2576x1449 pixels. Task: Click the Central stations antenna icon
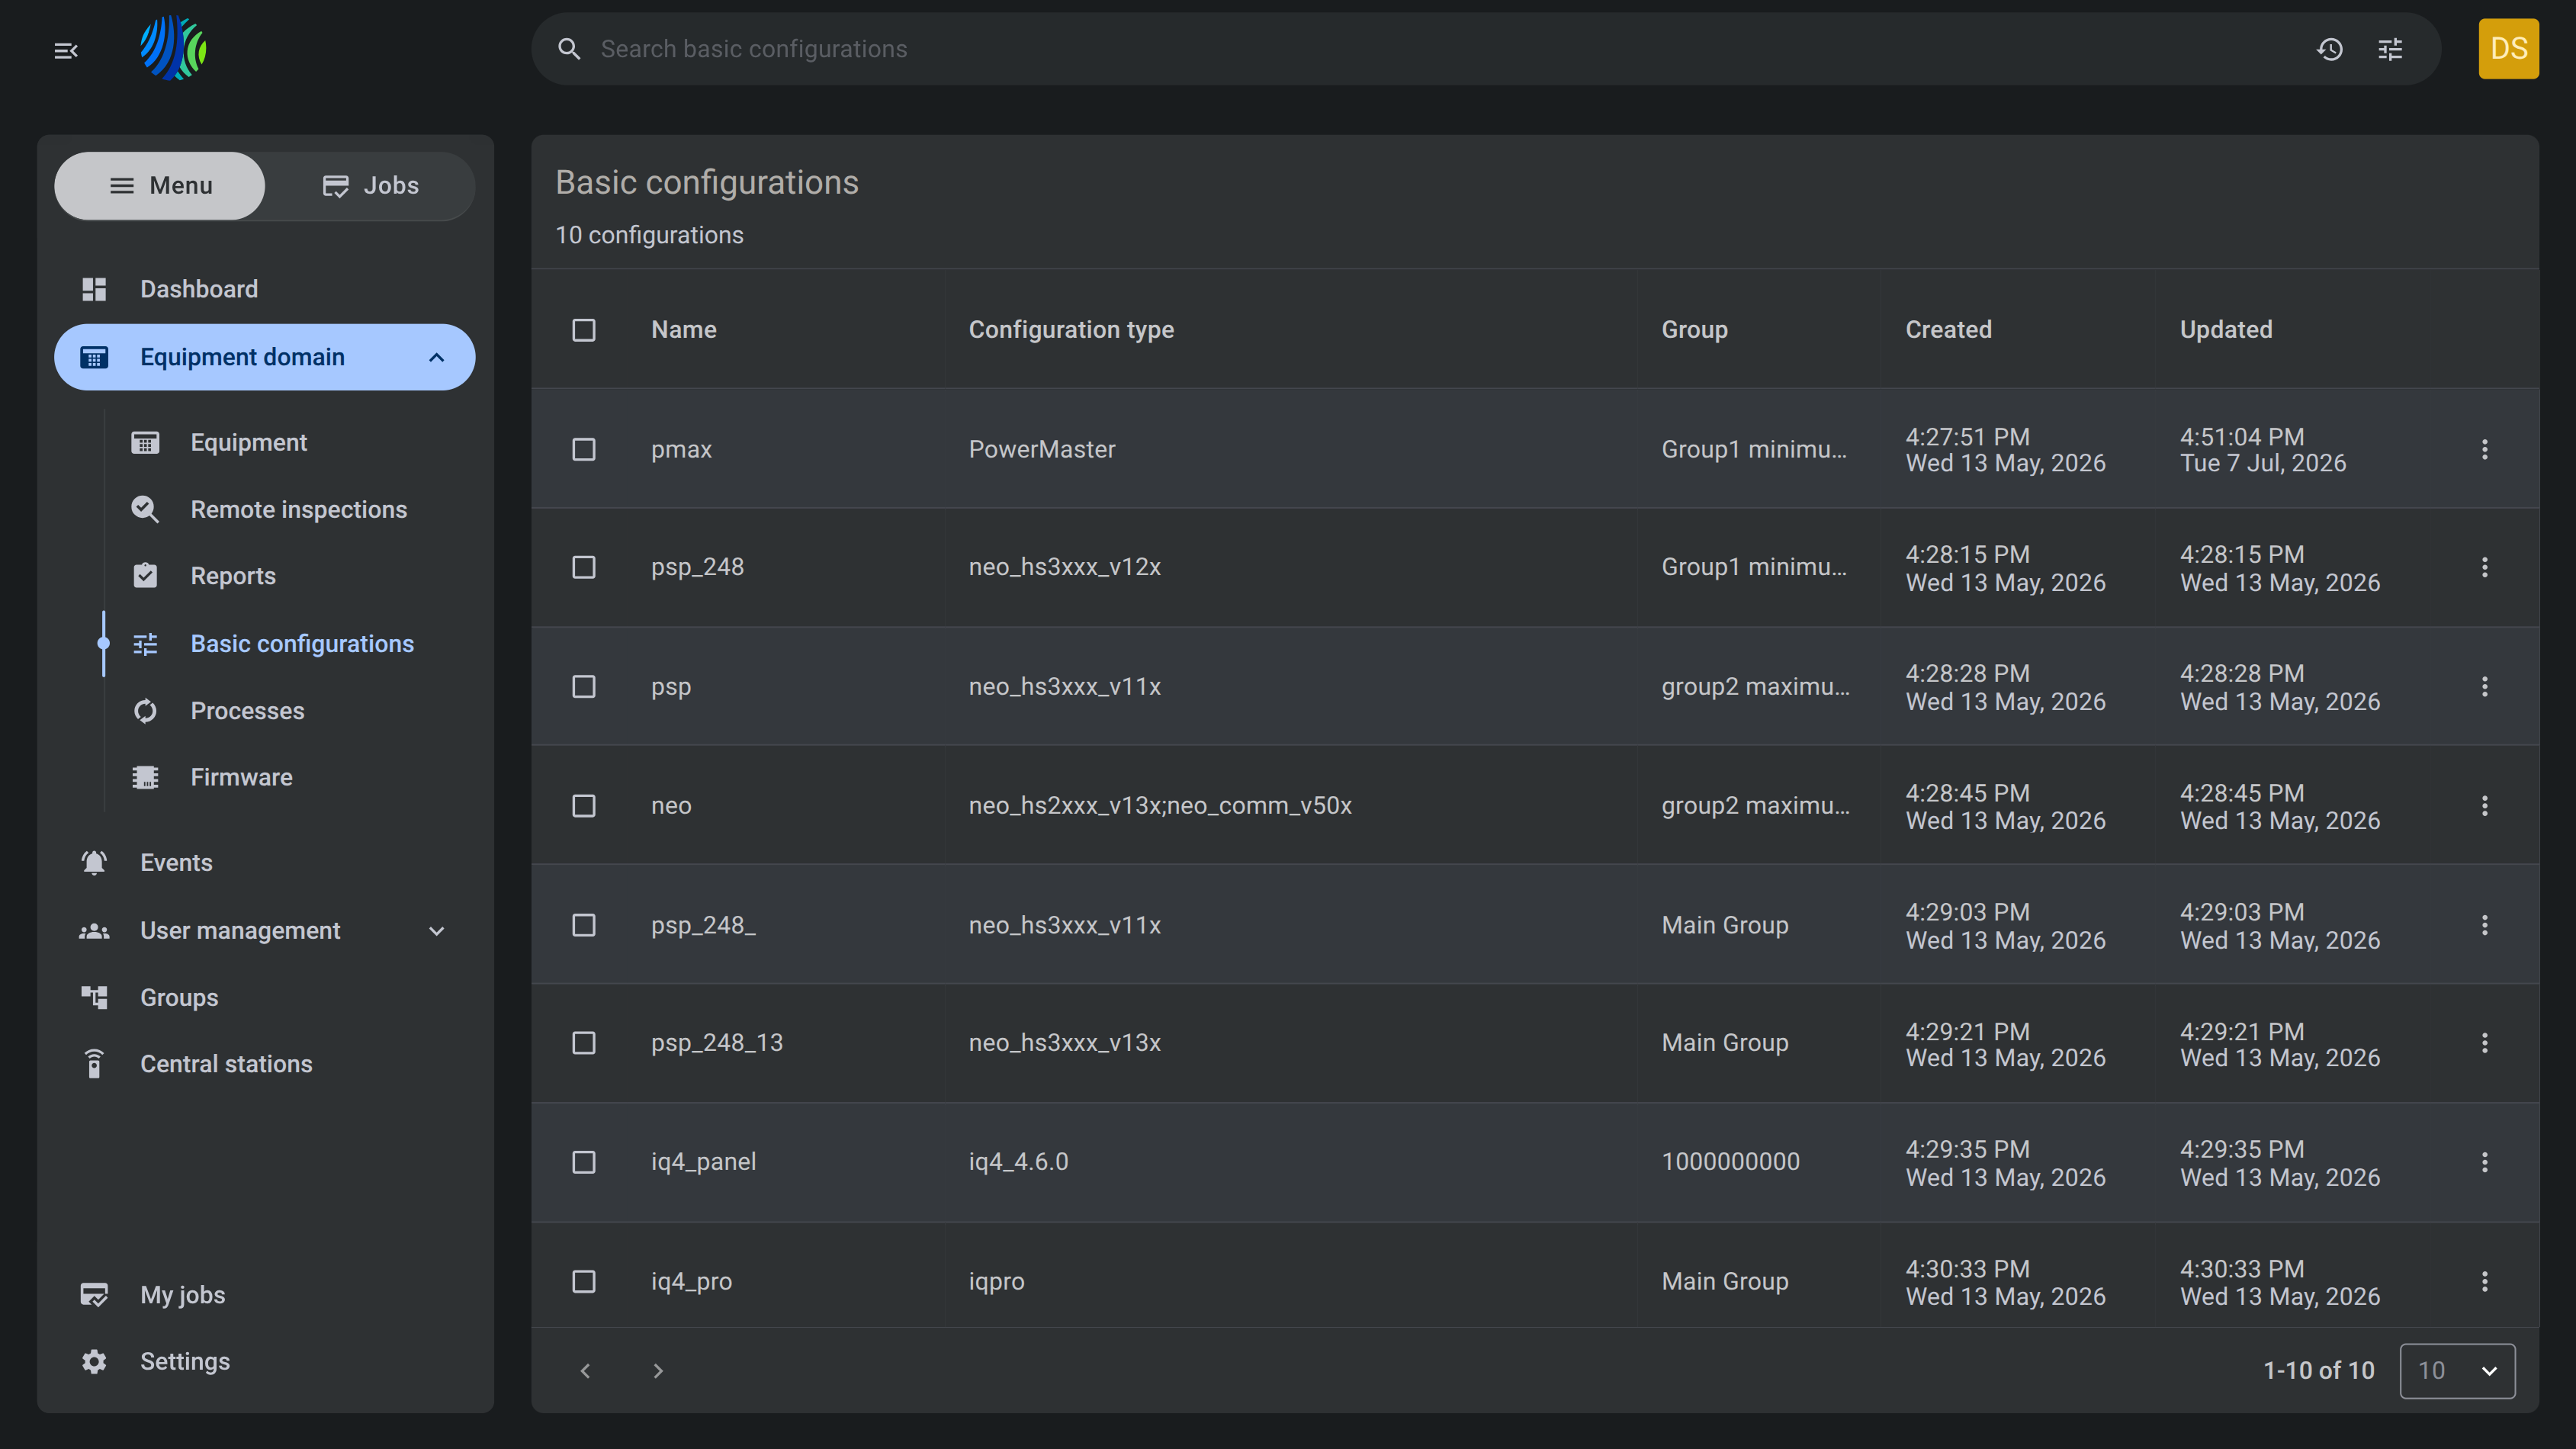[x=94, y=1064]
